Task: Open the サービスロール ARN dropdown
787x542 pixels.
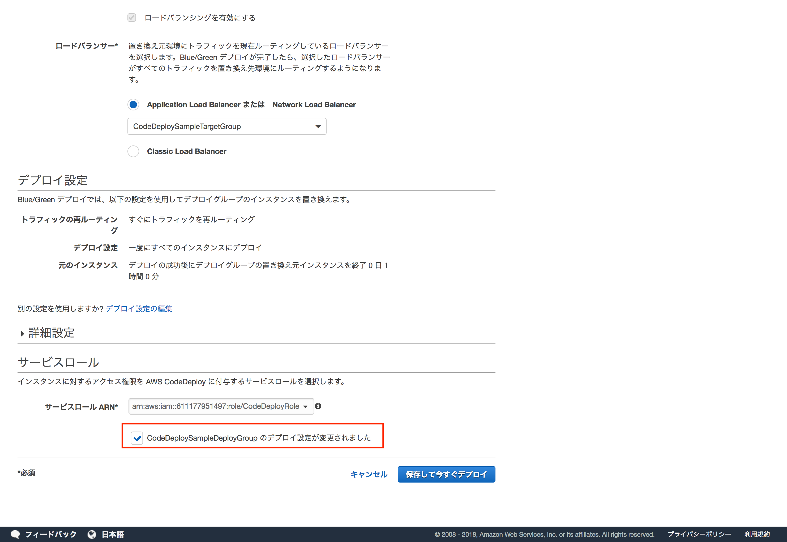Action: click(x=221, y=406)
